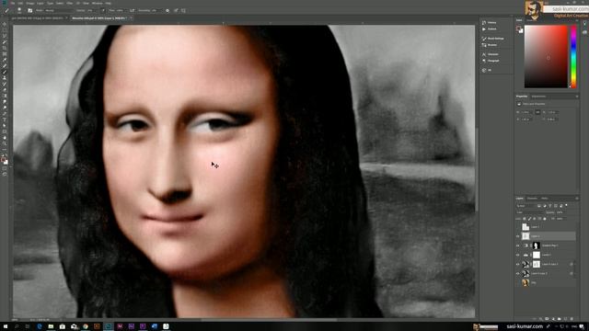Open the layer blending mode dropdown
589x331 pixels.
pyautogui.click(x=530, y=212)
